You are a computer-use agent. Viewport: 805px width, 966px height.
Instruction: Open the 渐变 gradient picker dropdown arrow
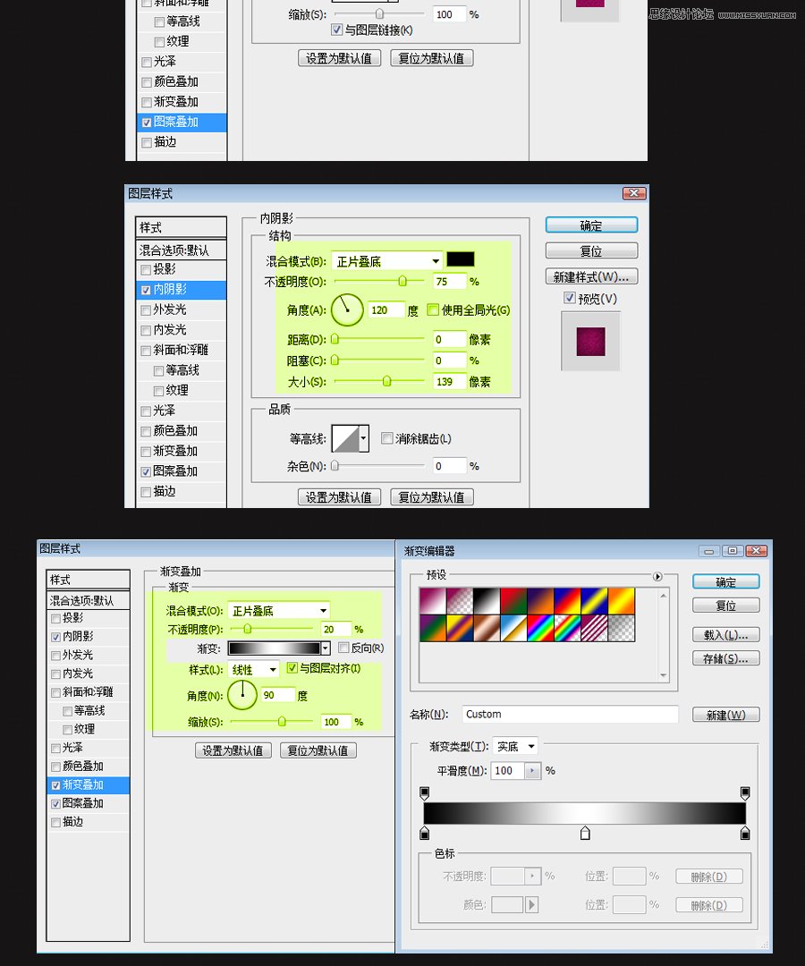click(x=326, y=648)
